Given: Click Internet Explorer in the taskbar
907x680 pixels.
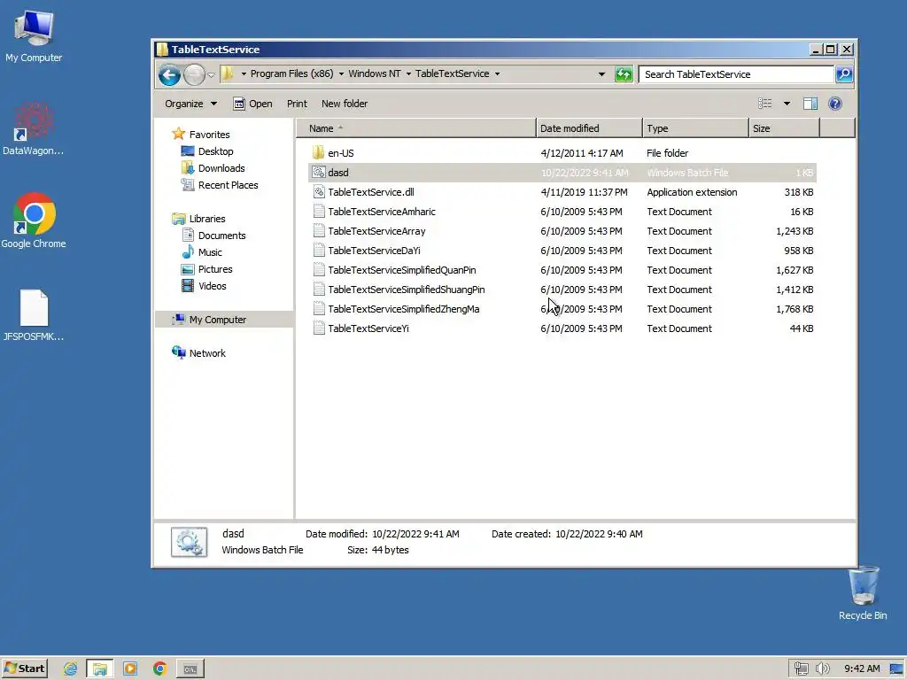Looking at the screenshot, I should pos(71,669).
